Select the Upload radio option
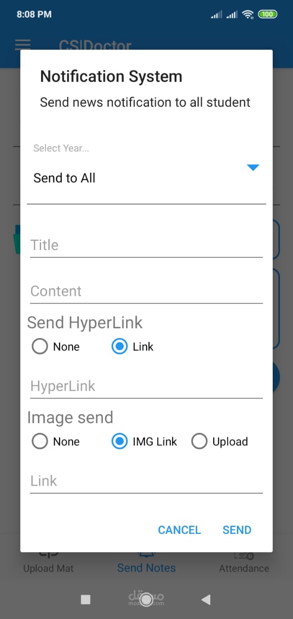Image resolution: width=293 pixels, height=619 pixels. click(199, 442)
